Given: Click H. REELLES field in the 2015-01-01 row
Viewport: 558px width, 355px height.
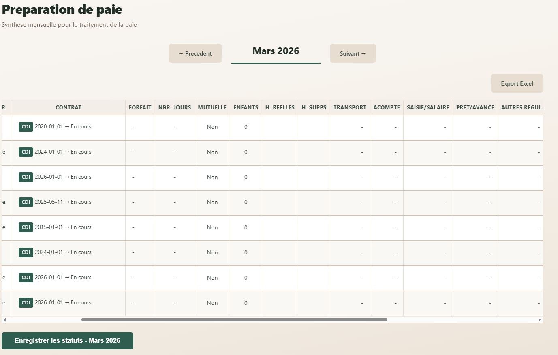Looking at the screenshot, I should coord(280,228).
